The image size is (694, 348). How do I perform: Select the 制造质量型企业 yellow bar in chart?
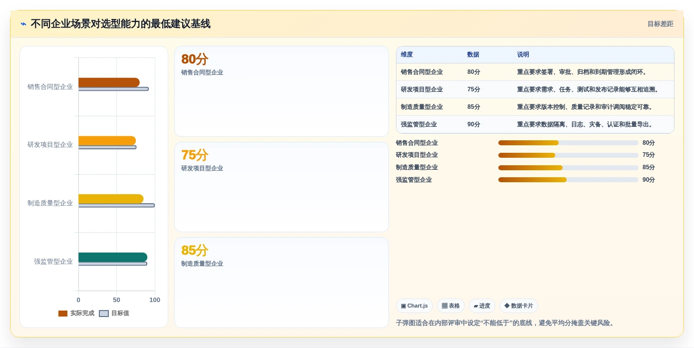coord(111,199)
